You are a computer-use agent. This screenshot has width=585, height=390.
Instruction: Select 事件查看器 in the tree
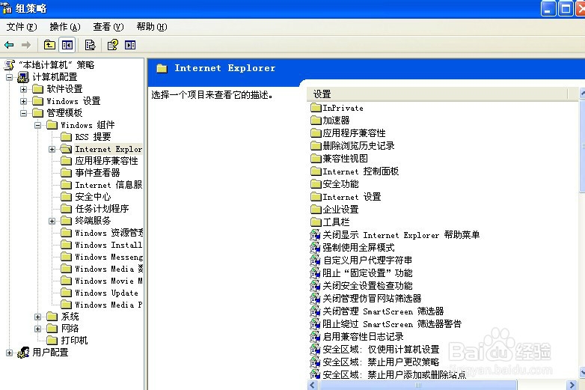click(x=97, y=173)
